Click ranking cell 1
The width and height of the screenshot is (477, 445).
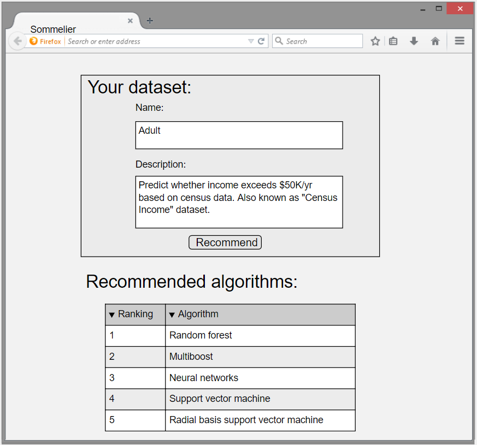(x=135, y=336)
